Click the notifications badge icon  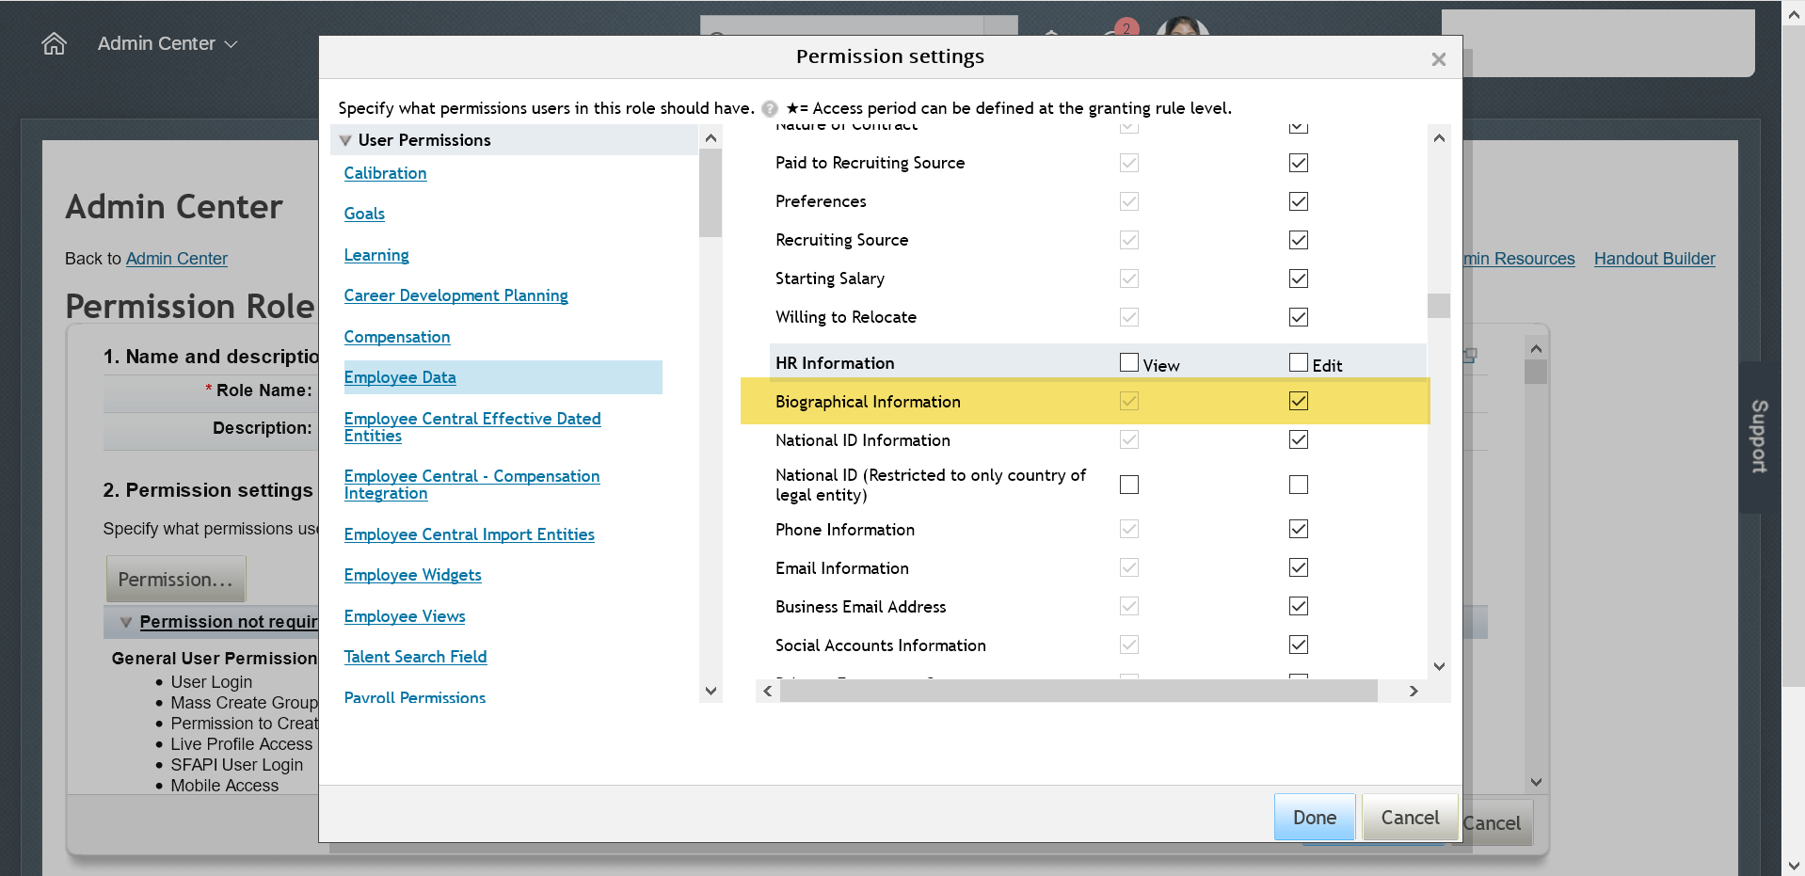tap(1126, 27)
